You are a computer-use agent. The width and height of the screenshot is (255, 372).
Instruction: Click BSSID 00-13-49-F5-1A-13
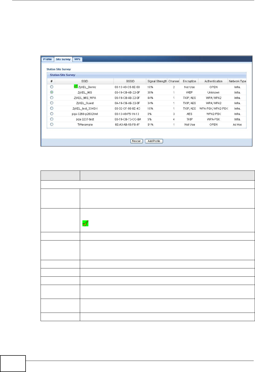pos(127,114)
